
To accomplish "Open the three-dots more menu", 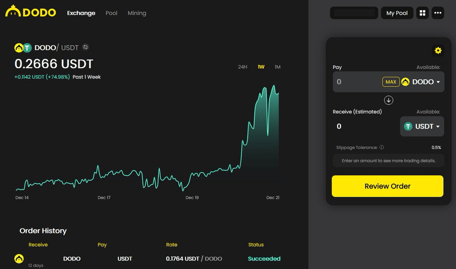I will 438,13.
